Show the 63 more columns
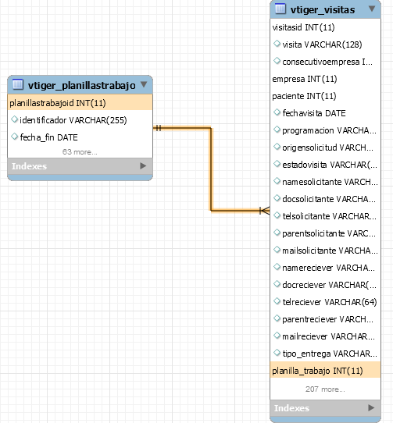The width and height of the screenshot is (393, 423). click(x=80, y=152)
